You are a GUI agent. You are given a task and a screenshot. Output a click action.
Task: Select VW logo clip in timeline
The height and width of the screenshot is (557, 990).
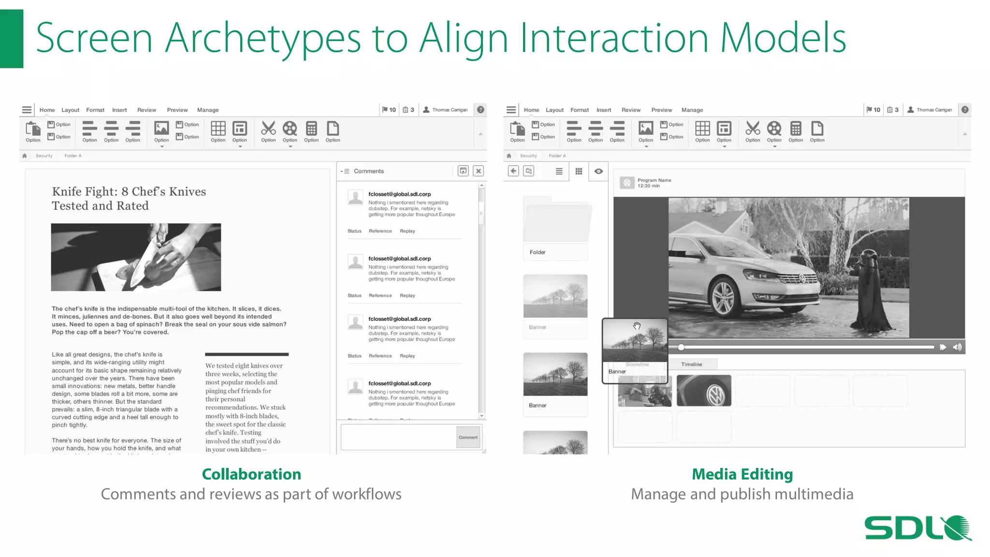pos(704,390)
